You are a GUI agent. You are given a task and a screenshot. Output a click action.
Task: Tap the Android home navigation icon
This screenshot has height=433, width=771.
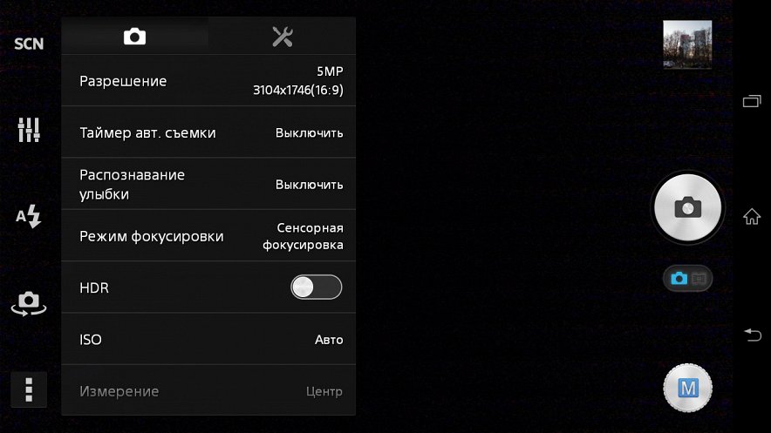(751, 216)
